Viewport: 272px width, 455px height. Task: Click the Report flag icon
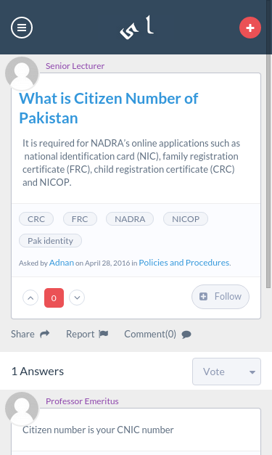pyautogui.click(x=103, y=335)
